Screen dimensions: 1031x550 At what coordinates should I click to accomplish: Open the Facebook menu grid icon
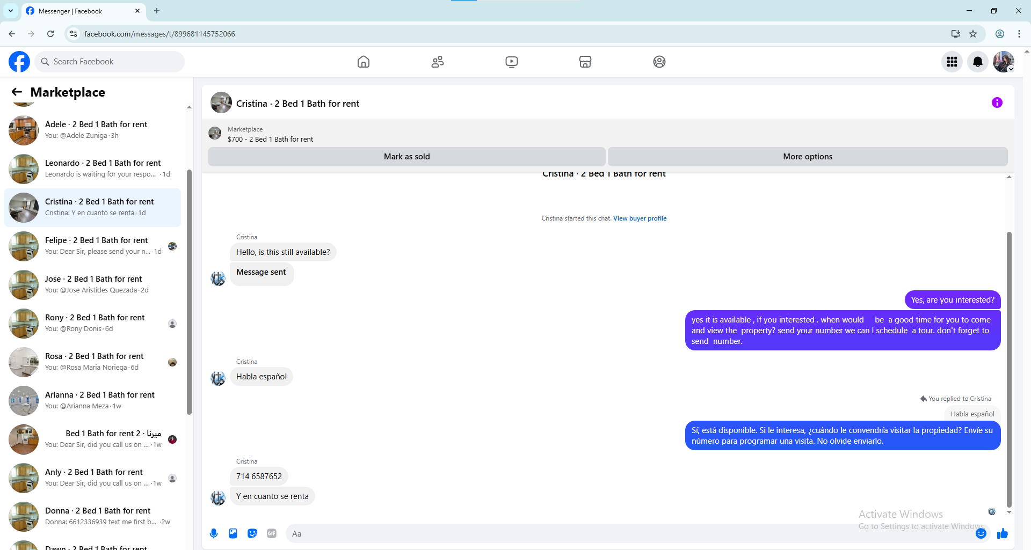[x=952, y=62]
